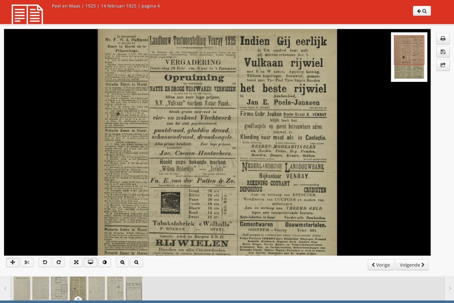Save the page with the disk icon
454x303 pixels.
(x=443, y=52)
